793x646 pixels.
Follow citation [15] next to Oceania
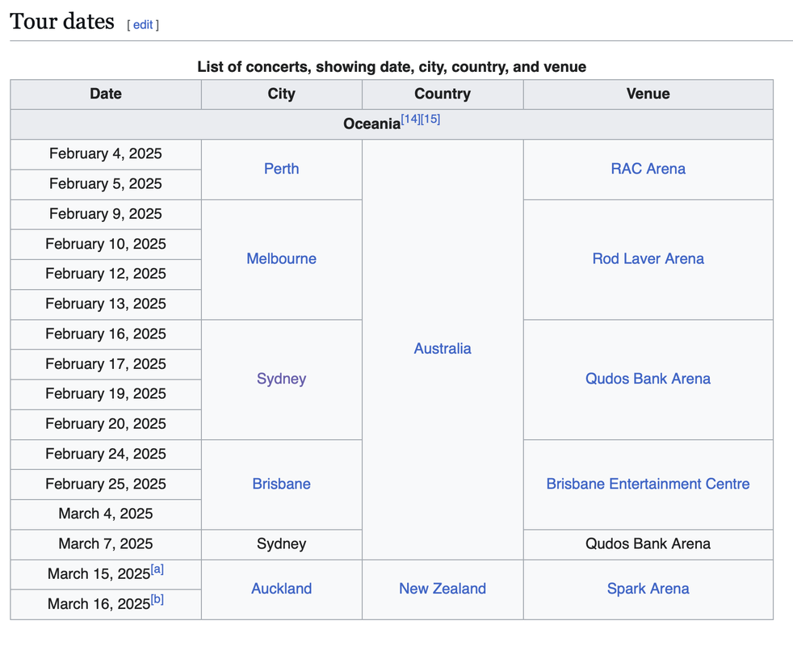430,120
